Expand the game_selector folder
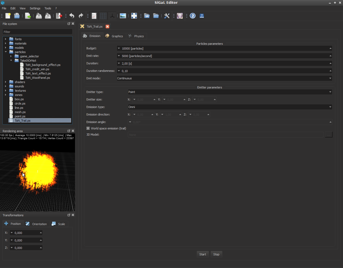Viewport: 343px width, 268px height. (11, 56)
